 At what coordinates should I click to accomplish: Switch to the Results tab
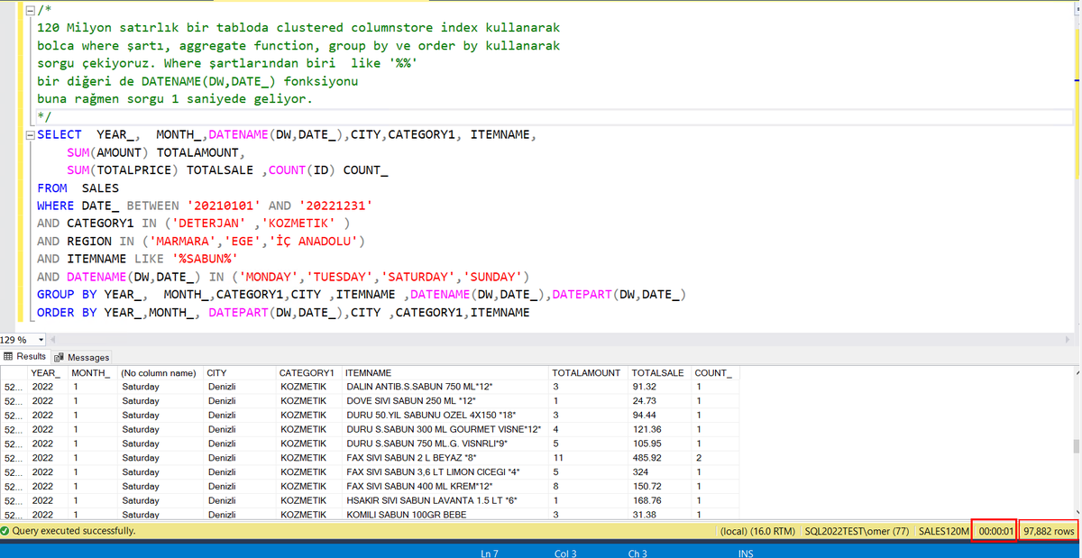pyautogui.click(x=25, y=357)
